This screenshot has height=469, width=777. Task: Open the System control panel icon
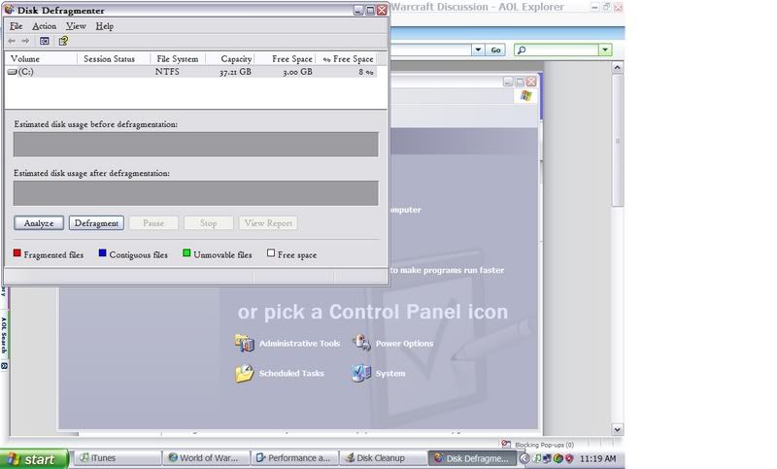coord(361,373)
